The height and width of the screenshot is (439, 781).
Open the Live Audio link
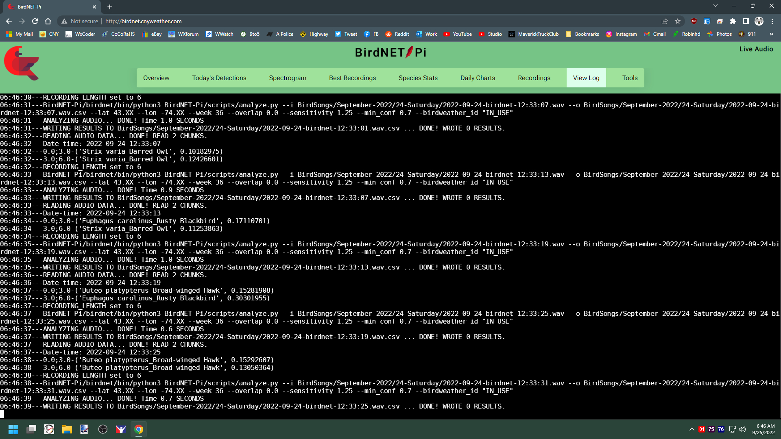pos(756,49)
